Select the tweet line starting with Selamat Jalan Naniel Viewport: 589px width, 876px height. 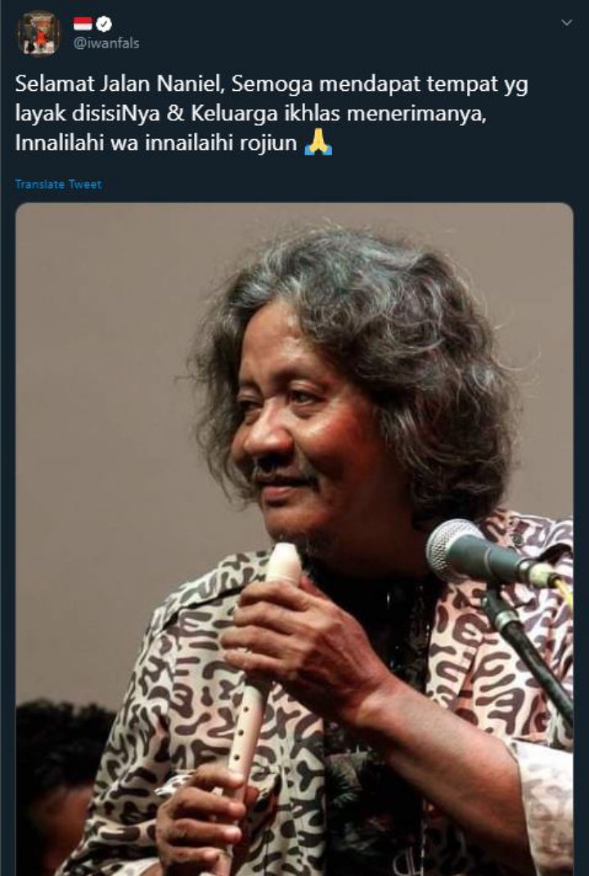272,84
